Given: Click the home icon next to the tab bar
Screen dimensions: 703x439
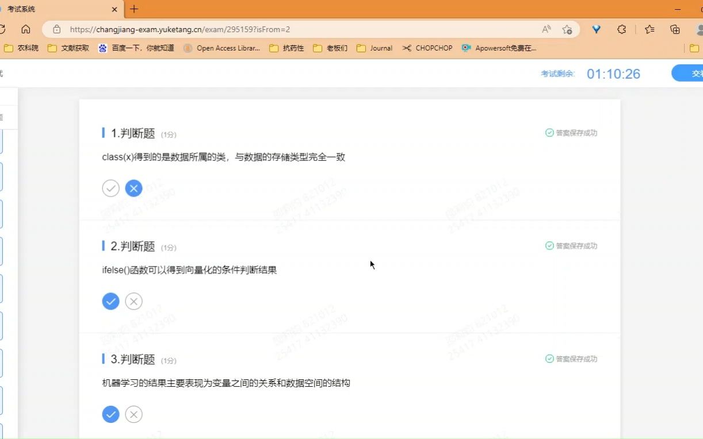Looking at the screenshot, I should 25,29.
